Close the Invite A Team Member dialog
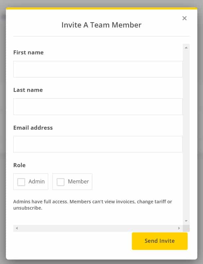 pyautogui.click(x=184, y=18)
